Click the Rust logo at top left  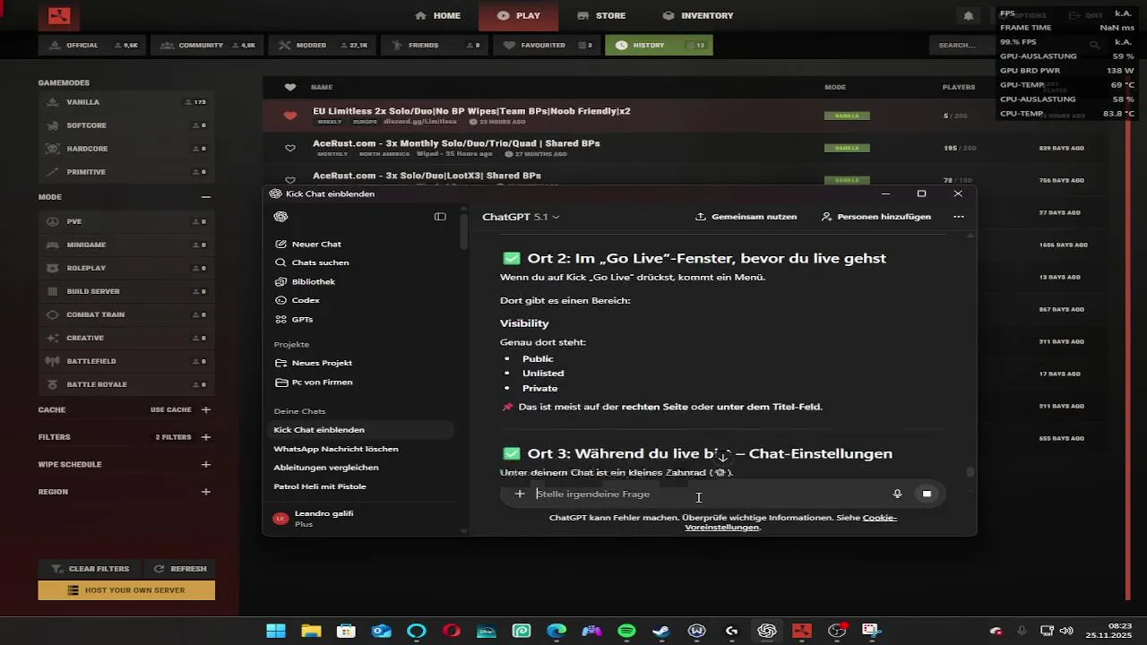click(59, 15)
